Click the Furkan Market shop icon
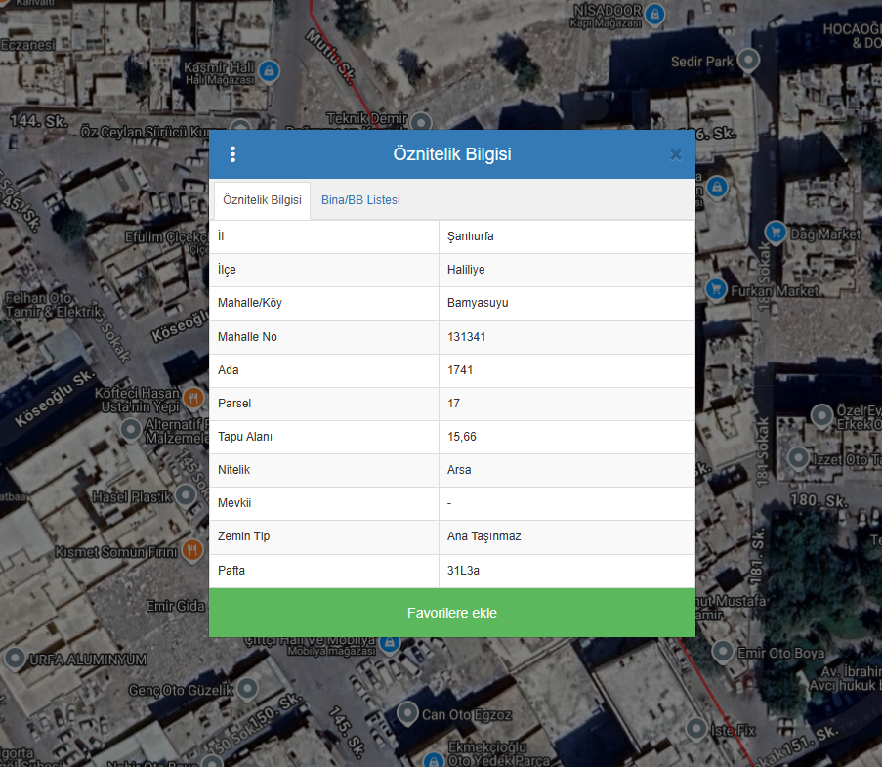 tap(716, 289)
